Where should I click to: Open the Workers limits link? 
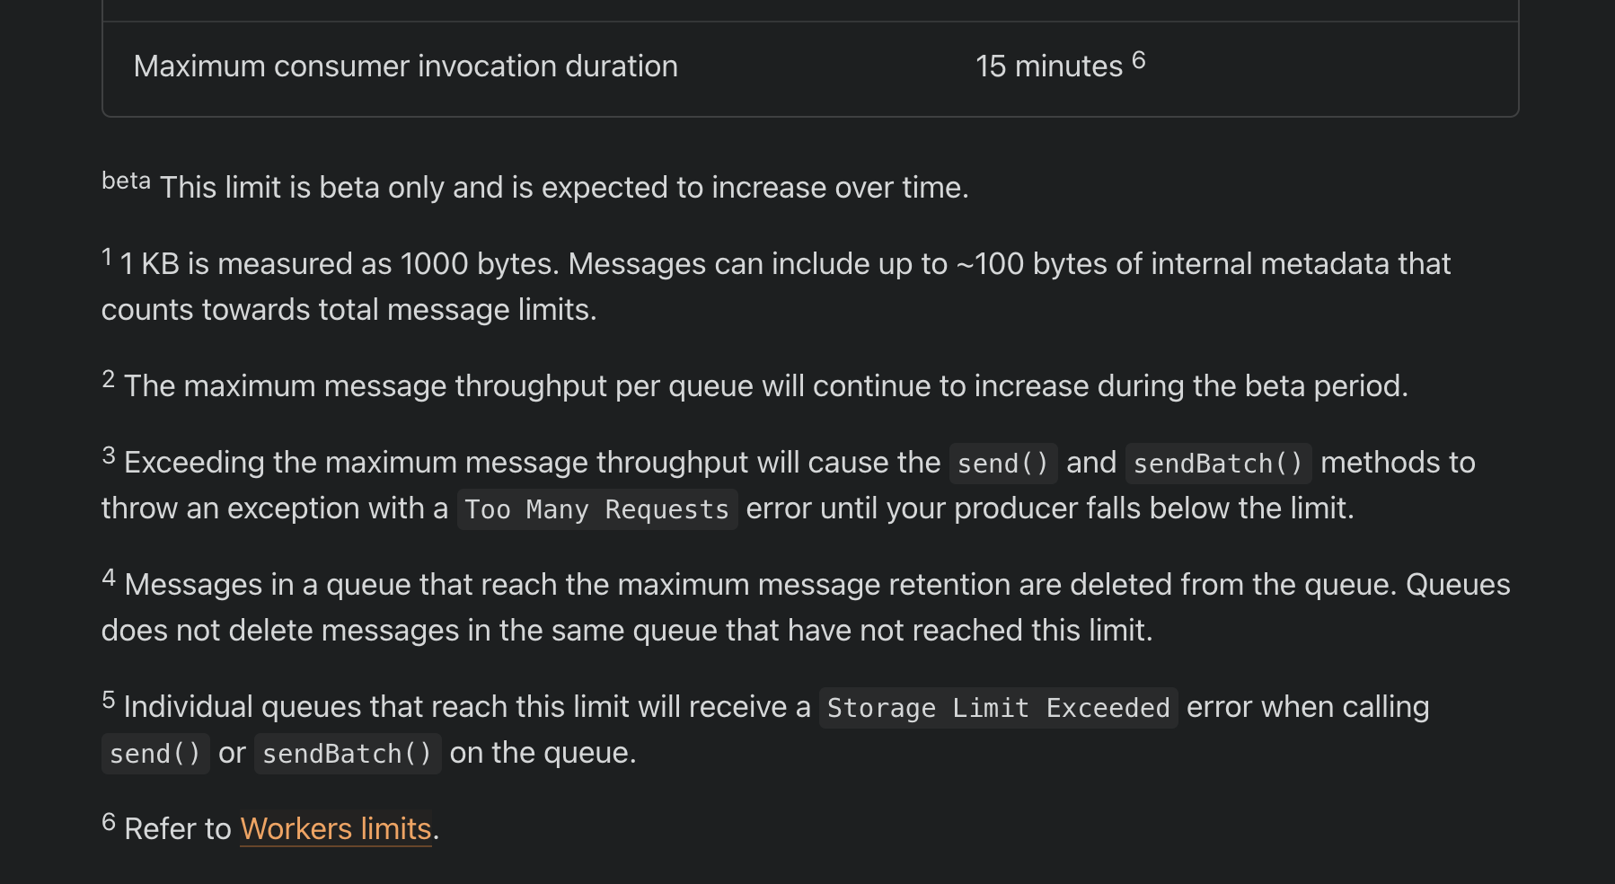[335, 828]
